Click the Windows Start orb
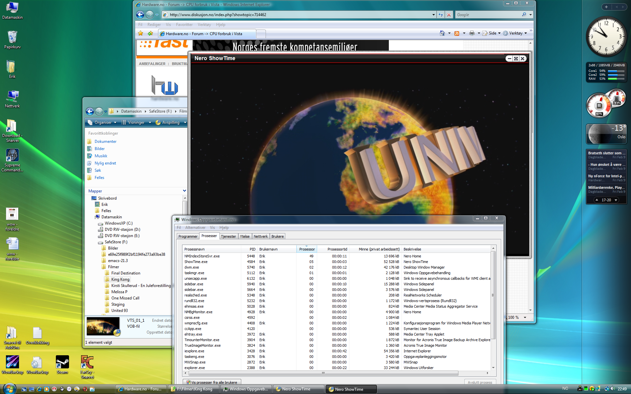 9,389
